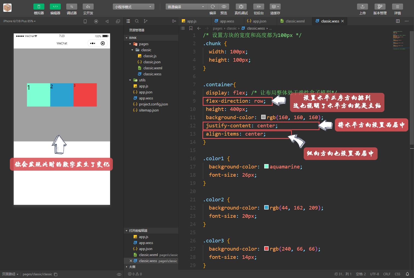Collapse the sidebar panel icon

click(174, 21)
